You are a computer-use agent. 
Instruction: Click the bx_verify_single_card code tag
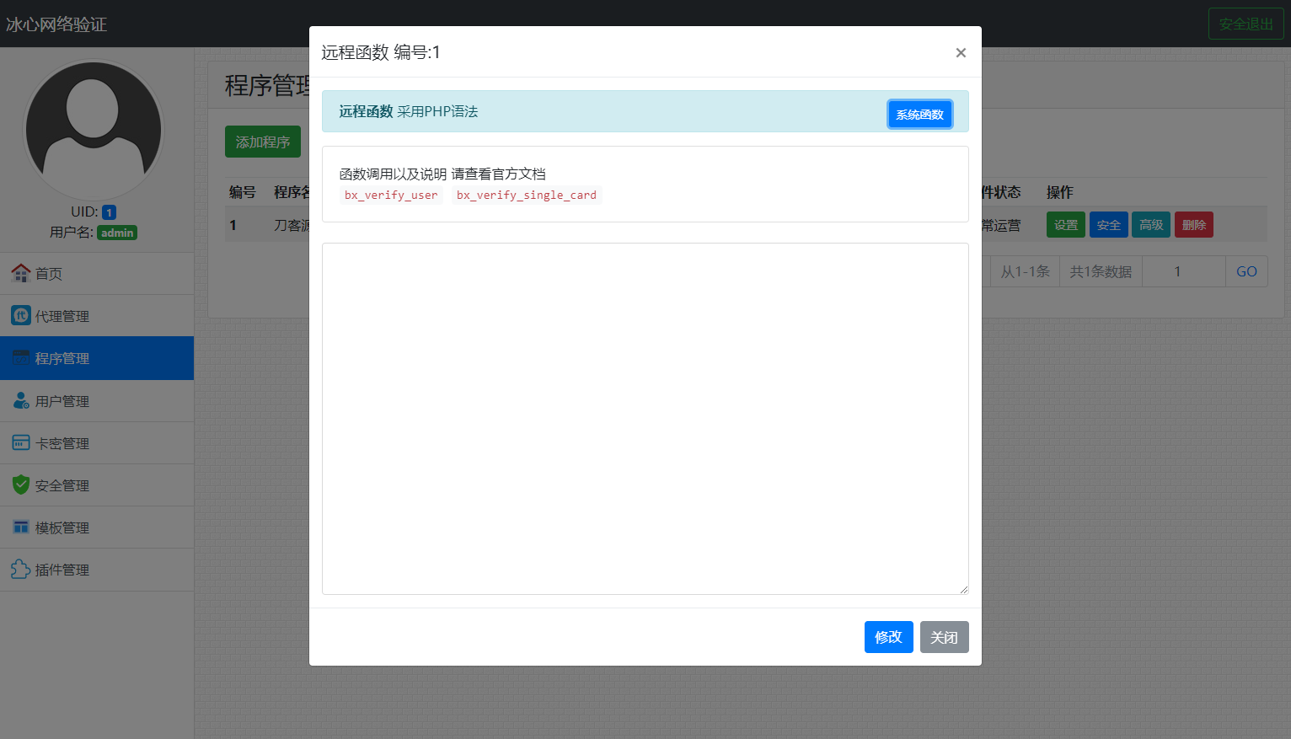point(527,195)
